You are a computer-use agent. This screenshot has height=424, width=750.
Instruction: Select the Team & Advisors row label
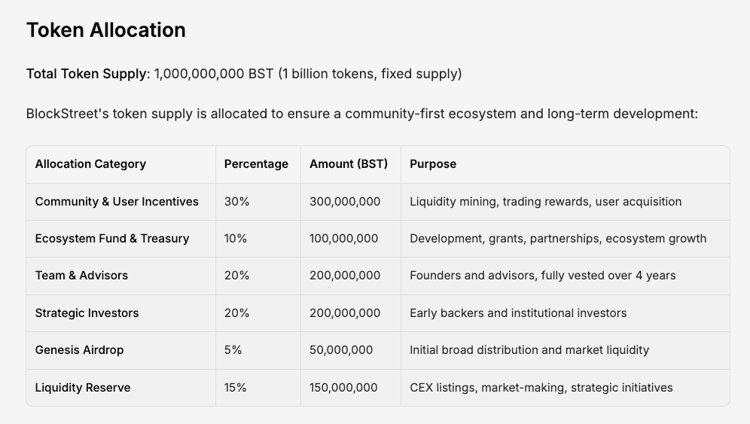[81, 276]
